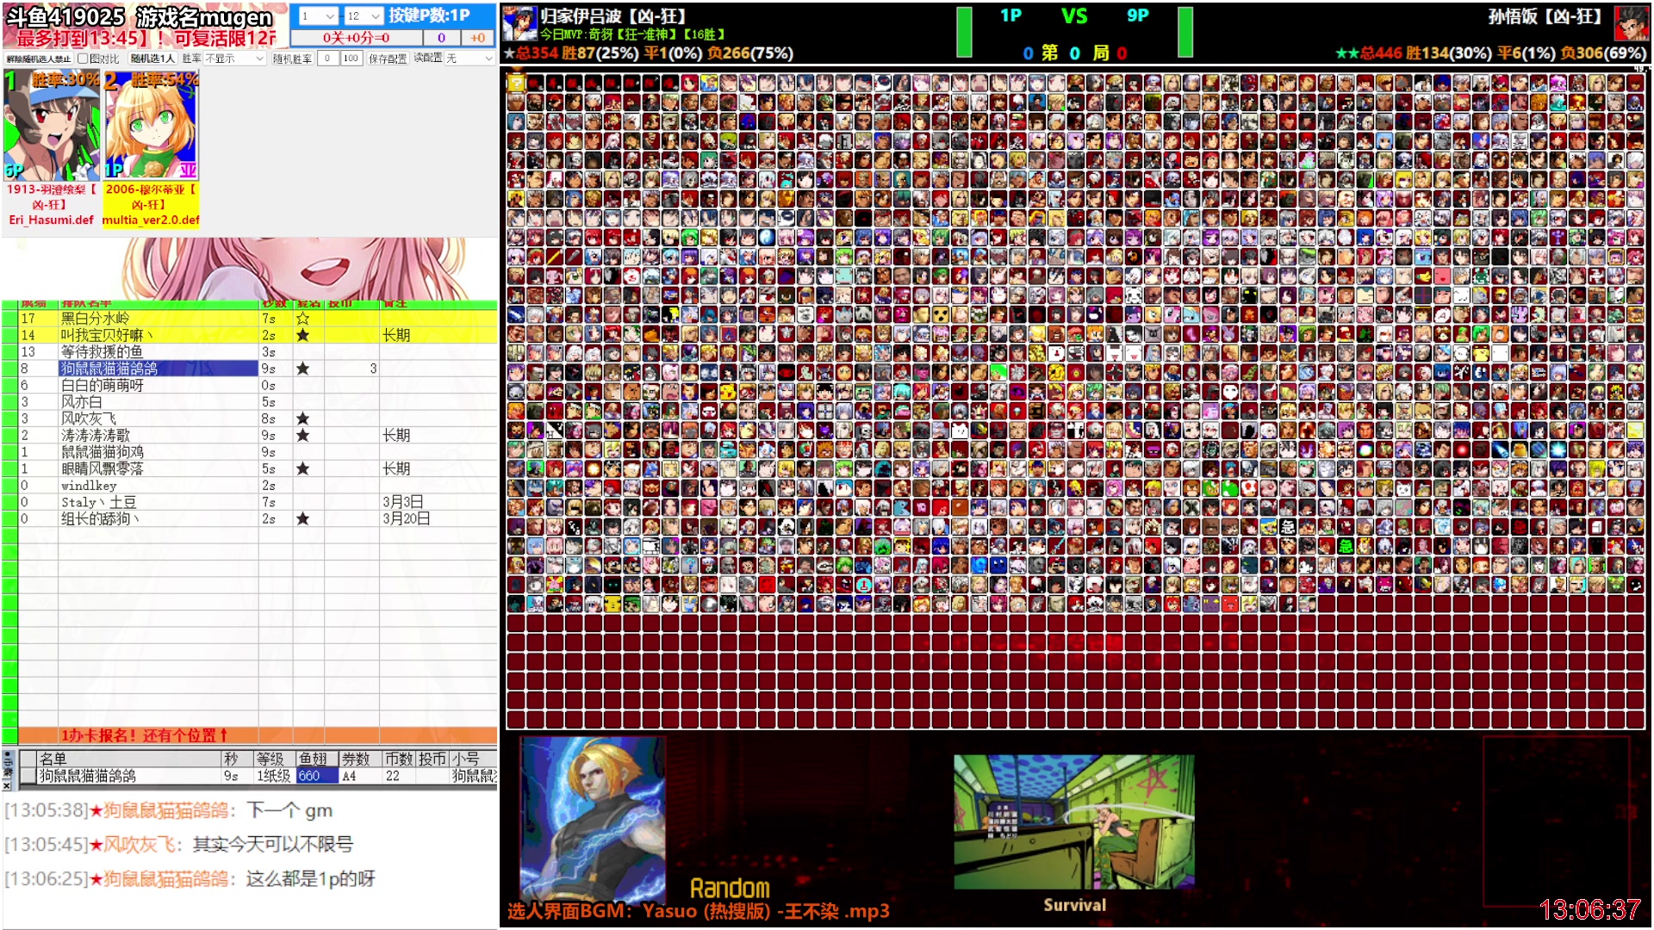Select the 叫我宝贝好嘛 queue row
This screenshot has height=930, width=1654.
pos(258,335)
